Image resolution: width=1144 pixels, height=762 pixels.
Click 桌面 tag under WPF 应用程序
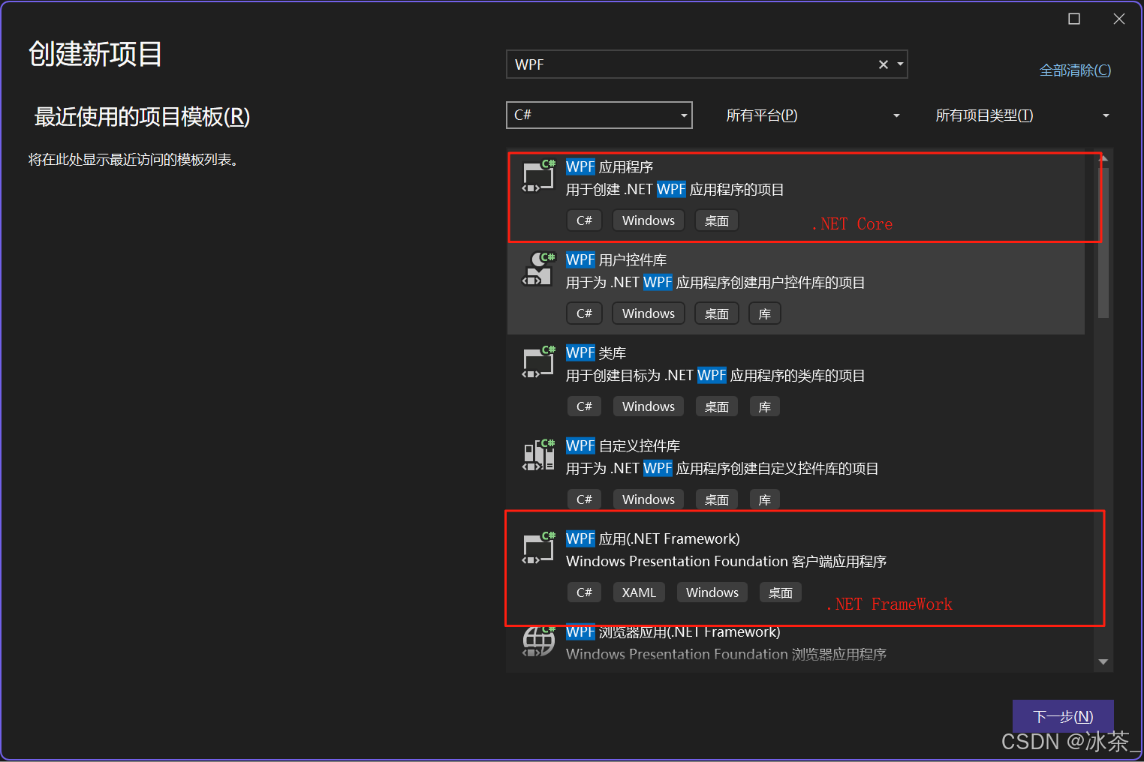[717, 220]
